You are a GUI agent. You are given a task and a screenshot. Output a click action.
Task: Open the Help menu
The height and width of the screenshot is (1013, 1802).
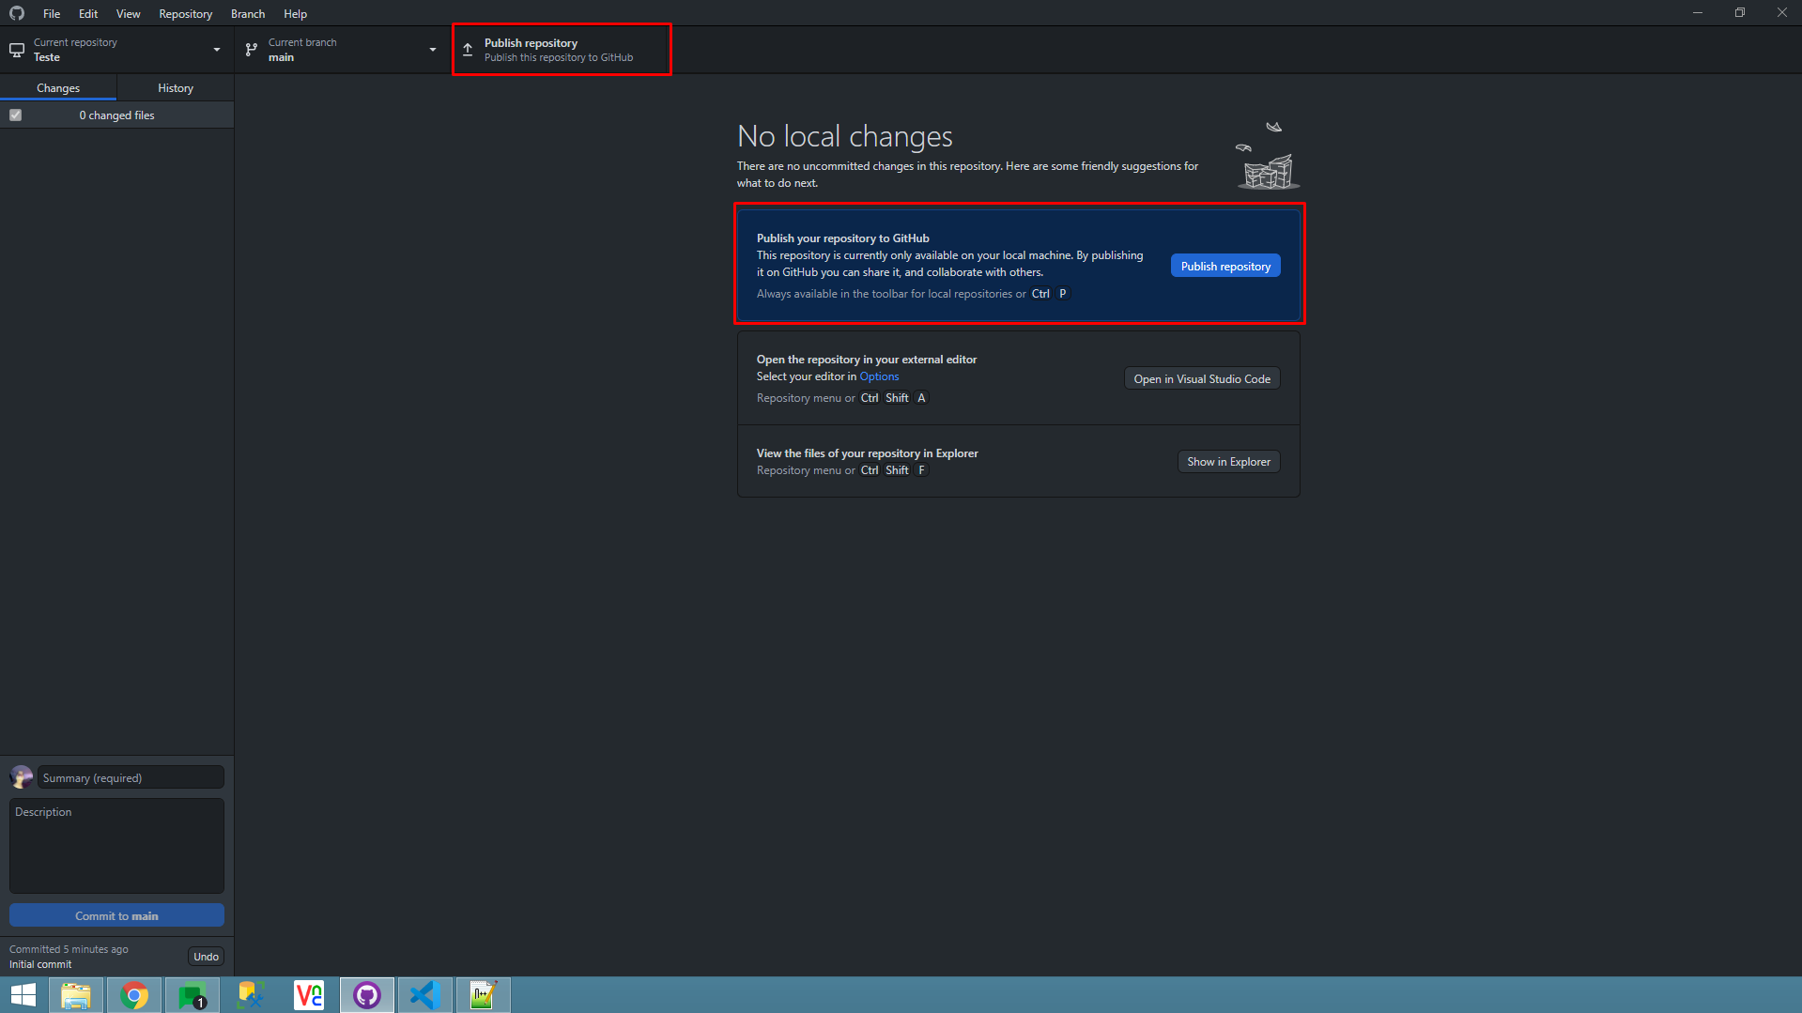(x=295, y=13)
